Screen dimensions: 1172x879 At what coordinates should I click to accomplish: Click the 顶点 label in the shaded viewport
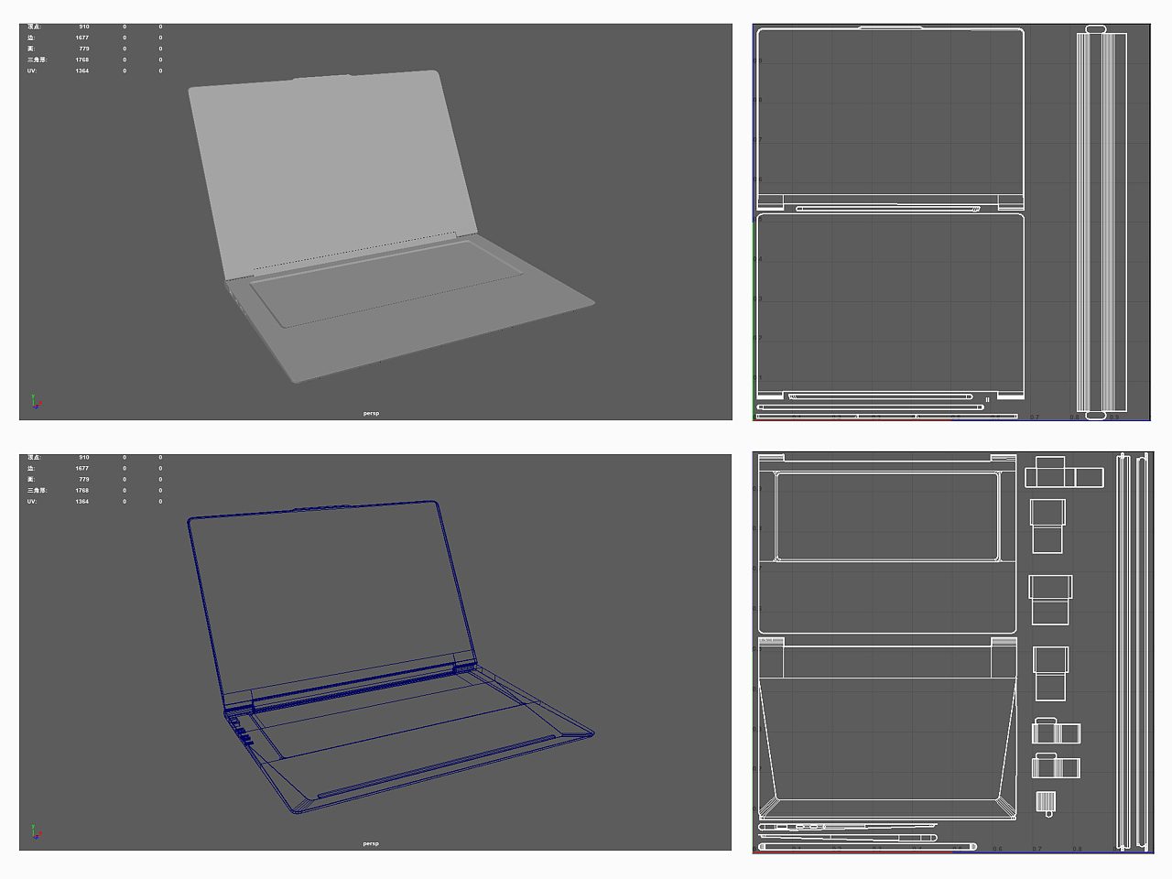(x=34, y=27)
